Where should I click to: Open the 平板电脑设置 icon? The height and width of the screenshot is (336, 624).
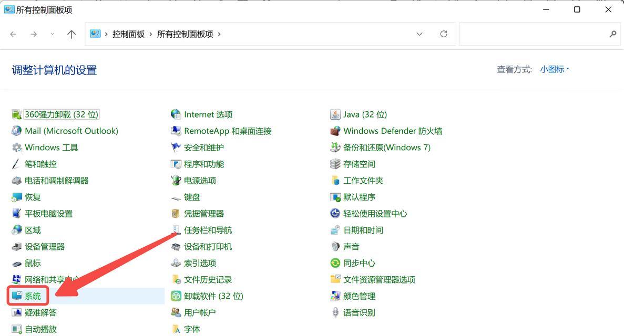16,214
